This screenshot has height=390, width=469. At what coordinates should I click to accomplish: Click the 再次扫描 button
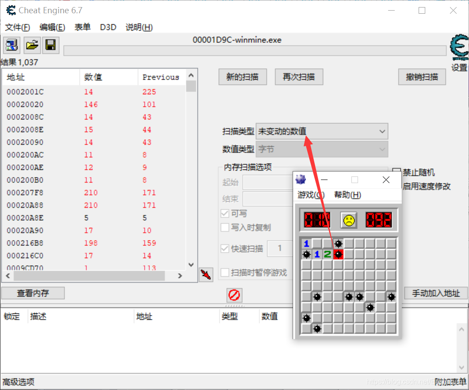pos(299,77)
